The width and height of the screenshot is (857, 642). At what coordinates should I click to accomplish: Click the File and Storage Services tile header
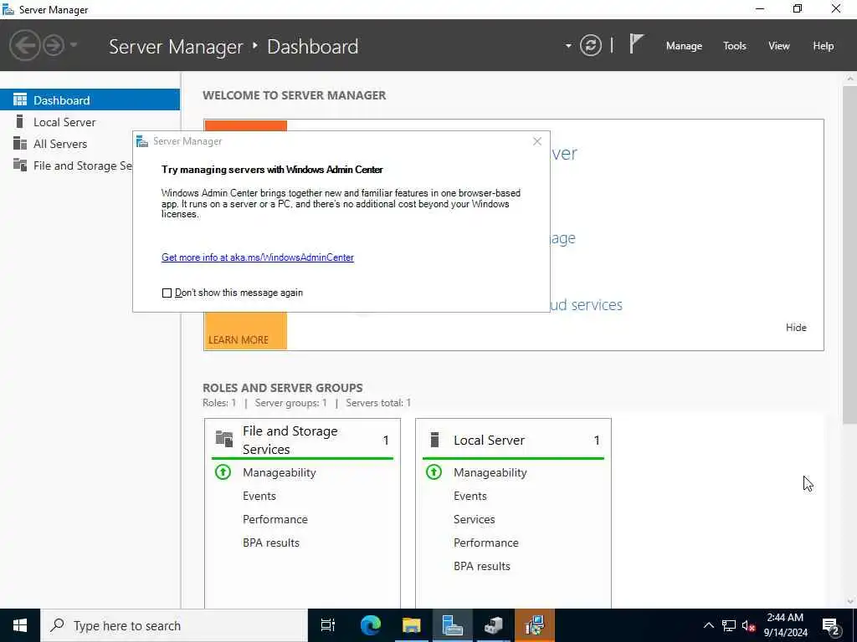(x=302, y=440)
